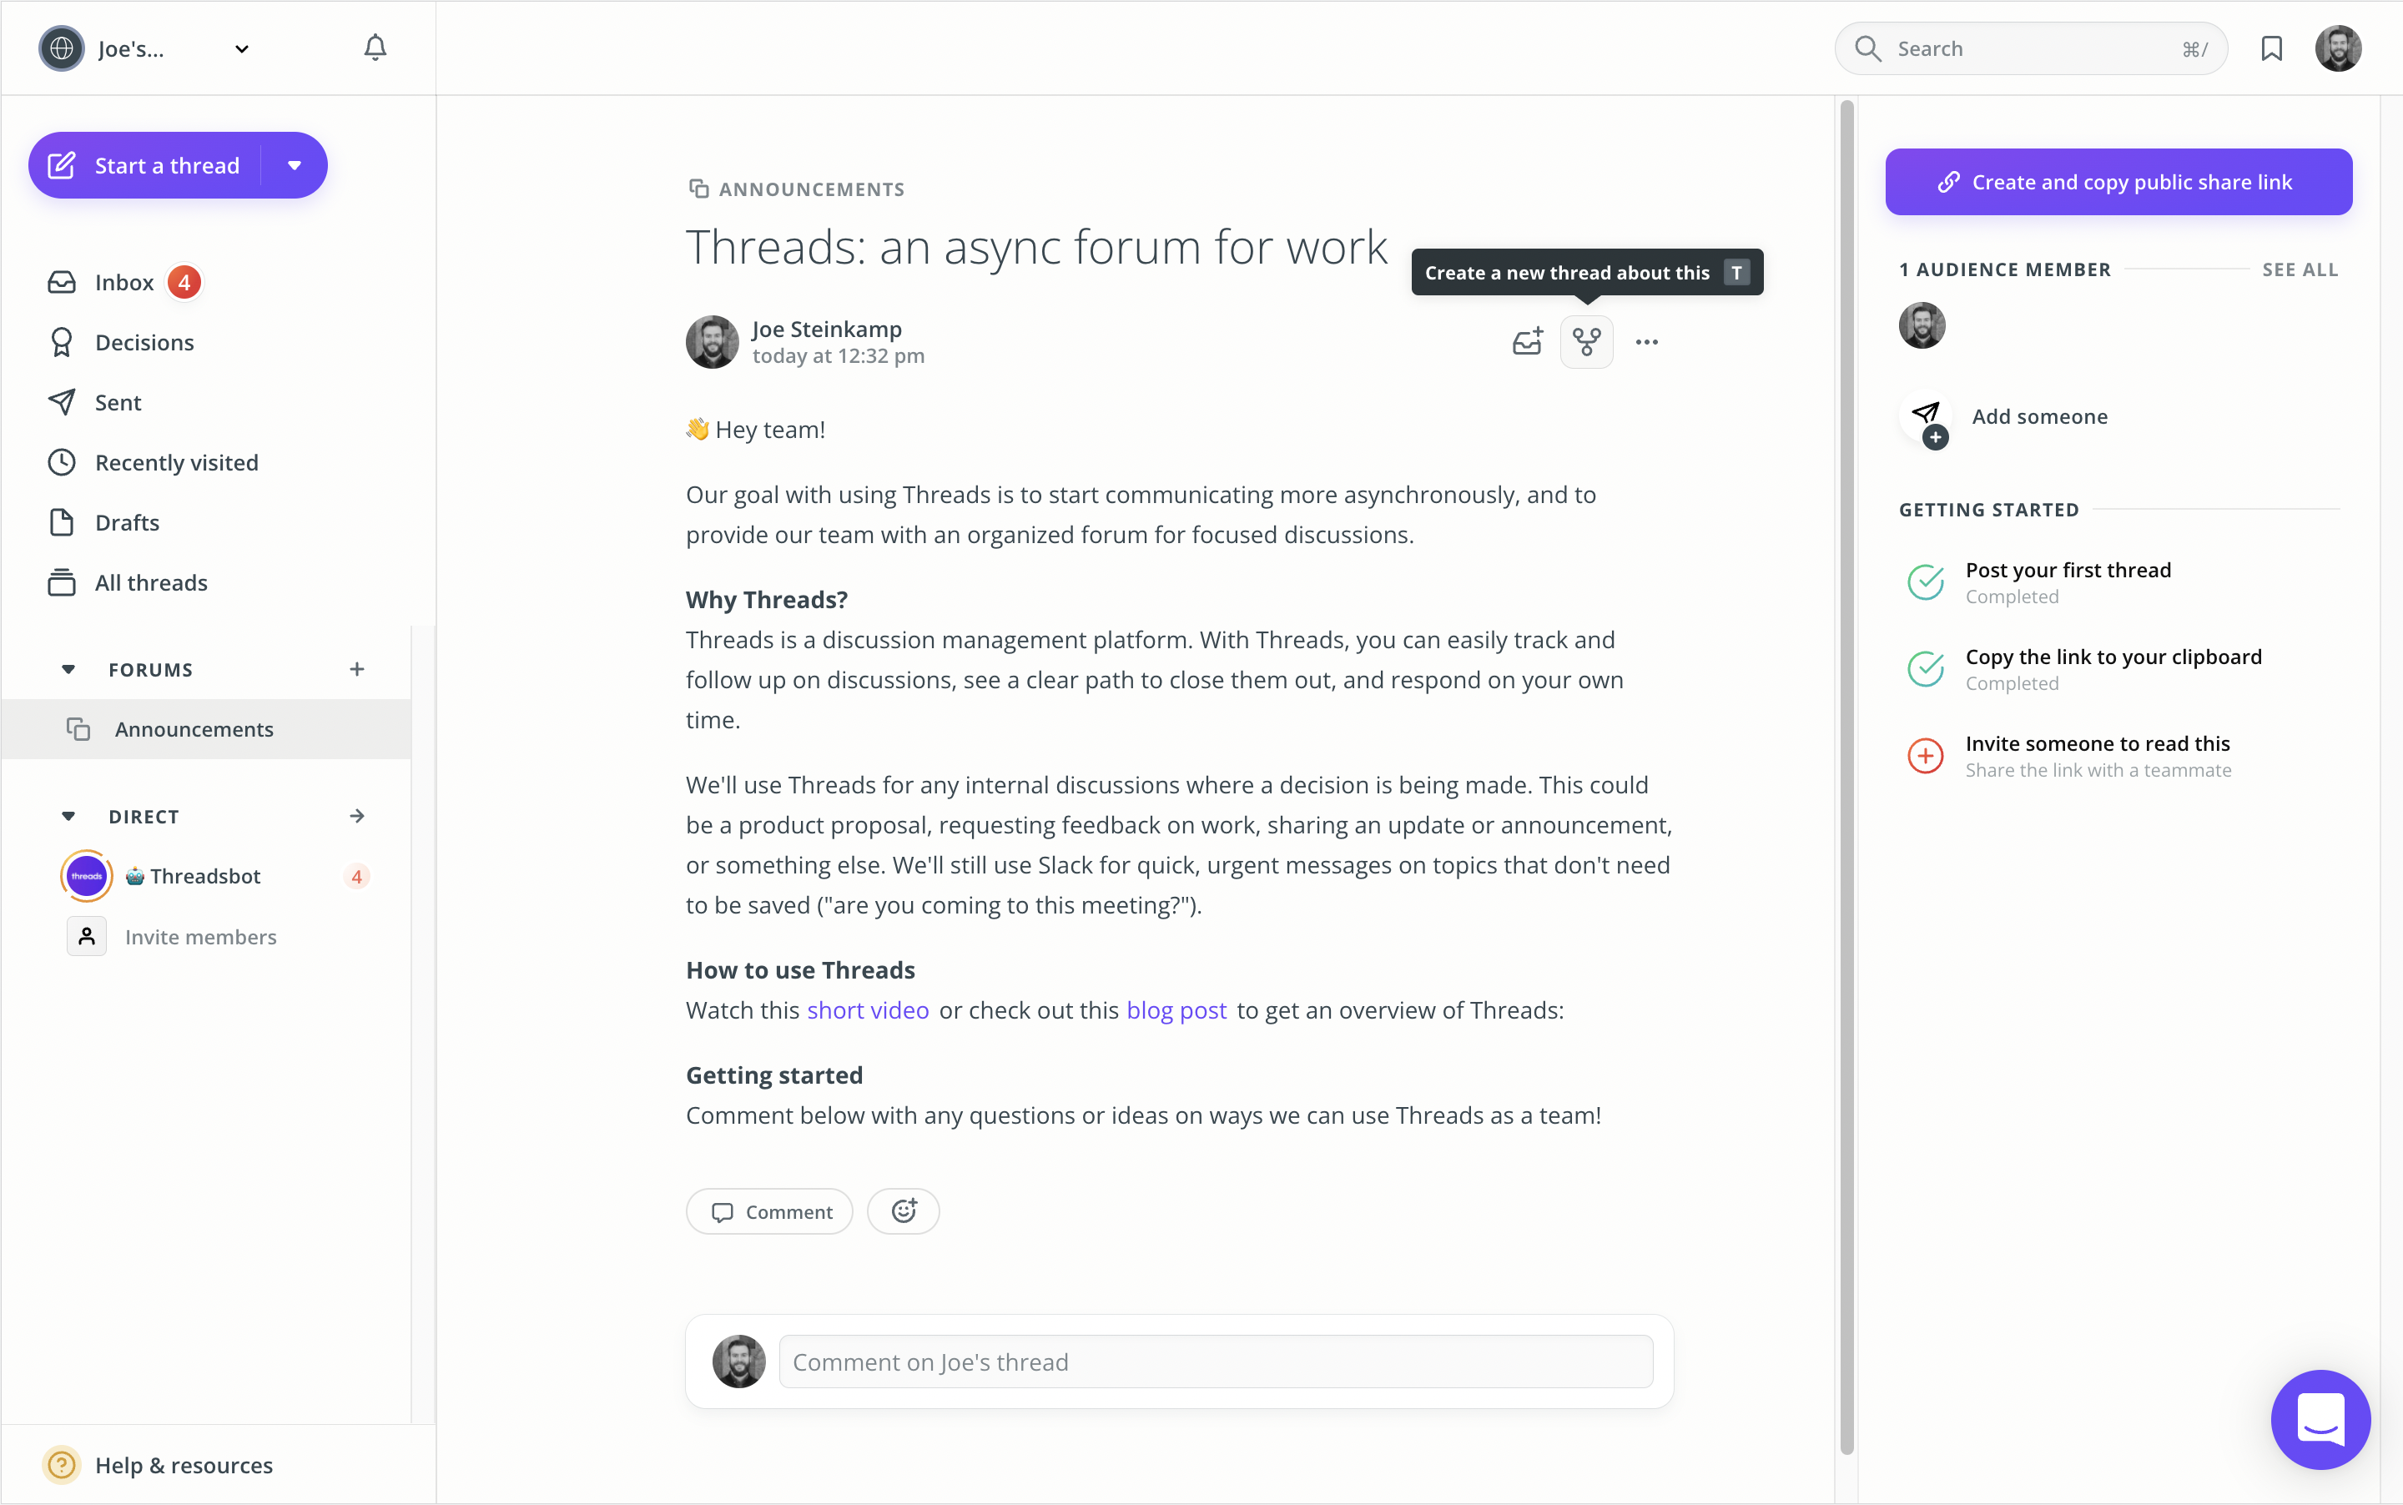Click the create new thread about this icon
The height and width of the screenshot is (1505, 2403).
click(x=1586, y=342)
